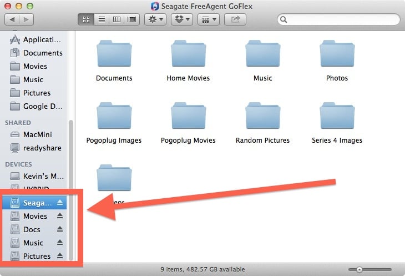Click the 'Pogoplug Images' name label
Viewport: 405px width, 276px height.
[x=114, y=140]
